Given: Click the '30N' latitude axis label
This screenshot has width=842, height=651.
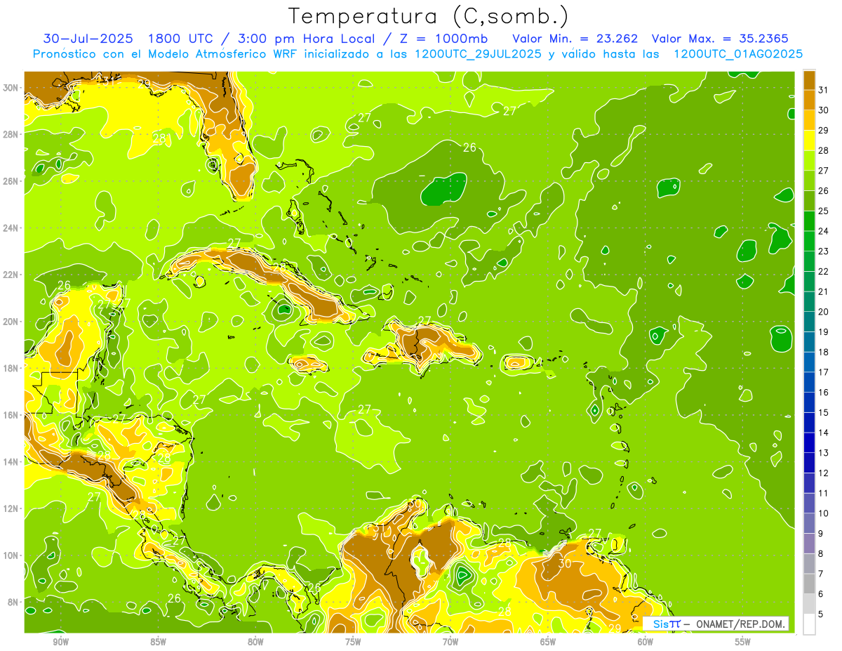Looking at the screenshot, I should (x=11, y=88).
